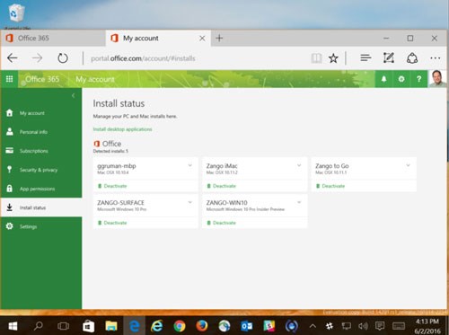Open the Office 365 settings gear in header

point(401,79)
